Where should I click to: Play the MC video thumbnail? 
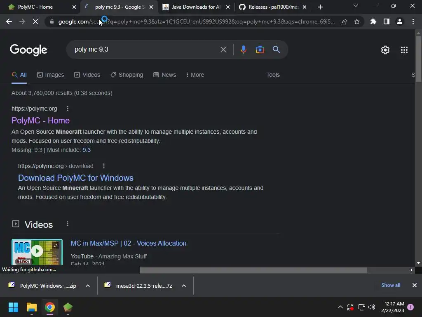pos(37,252)
